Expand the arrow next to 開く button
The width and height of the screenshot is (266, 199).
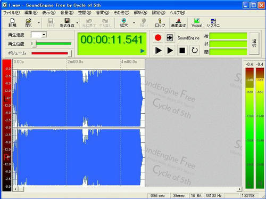pyautogui.click(x=39, y=23)
